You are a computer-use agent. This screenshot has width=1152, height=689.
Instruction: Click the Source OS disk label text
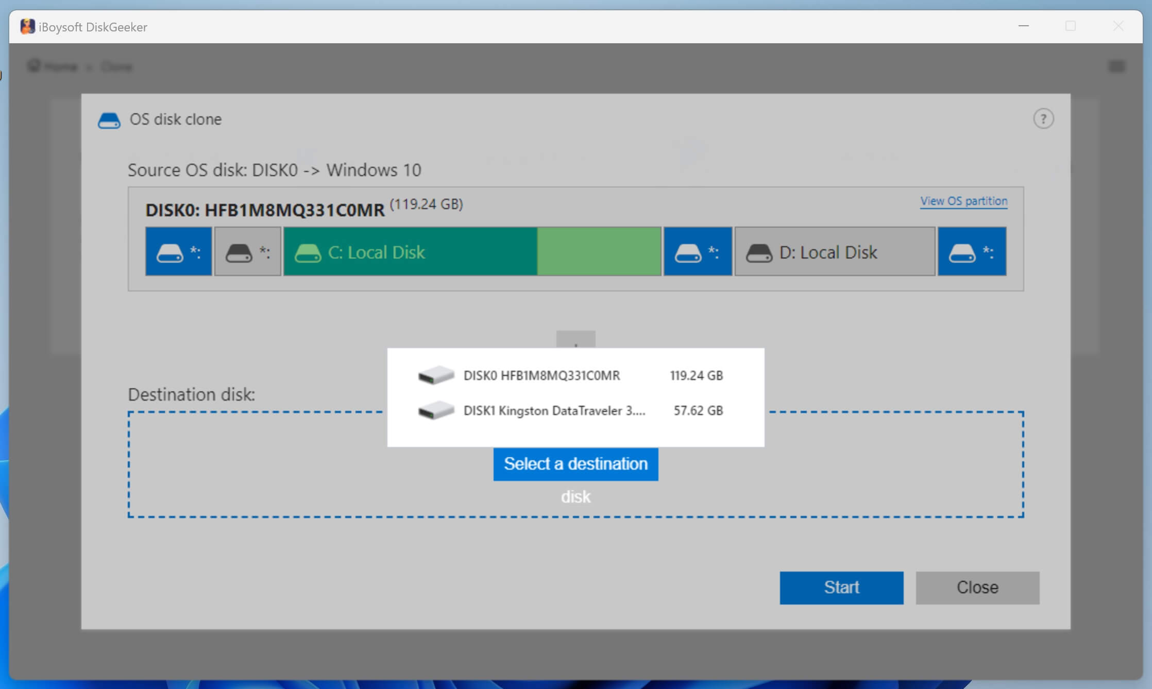point(275,170)
